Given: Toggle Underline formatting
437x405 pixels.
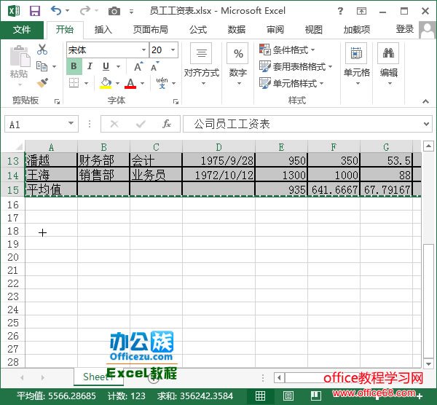Looking at the screenshot, I should (106, 66).
